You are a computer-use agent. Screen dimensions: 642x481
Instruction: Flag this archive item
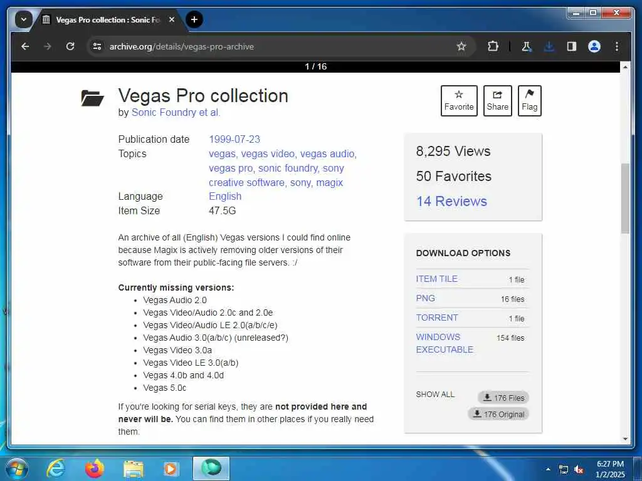(529, 101)
